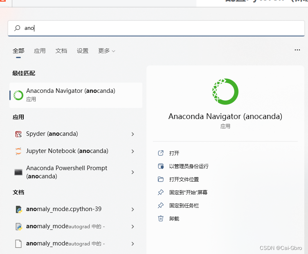Switch to the 设置 filter tab
This screenshot has height=254, width=308.
(x=83, y=51)
